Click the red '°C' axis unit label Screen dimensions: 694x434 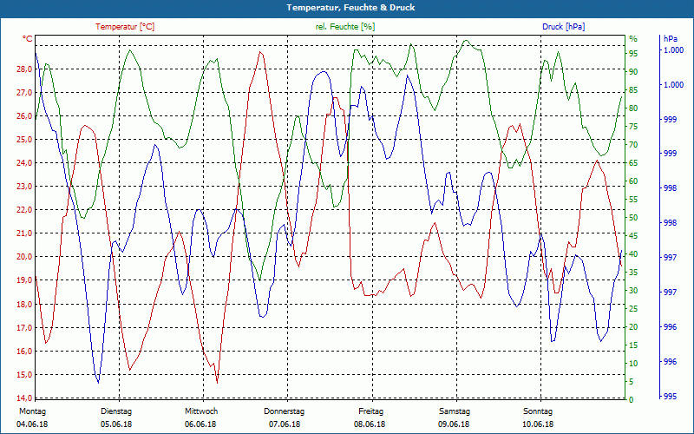(28, 39)
